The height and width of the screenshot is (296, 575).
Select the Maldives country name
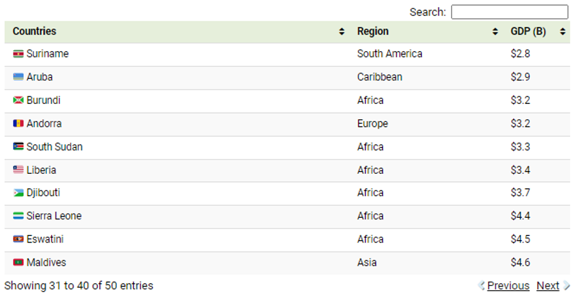pos(46,263)
